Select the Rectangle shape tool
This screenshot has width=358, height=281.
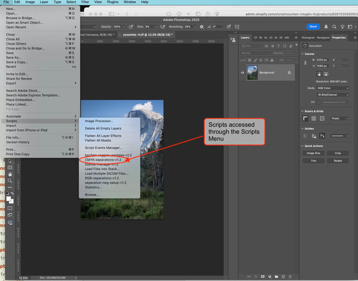(10, 167)
